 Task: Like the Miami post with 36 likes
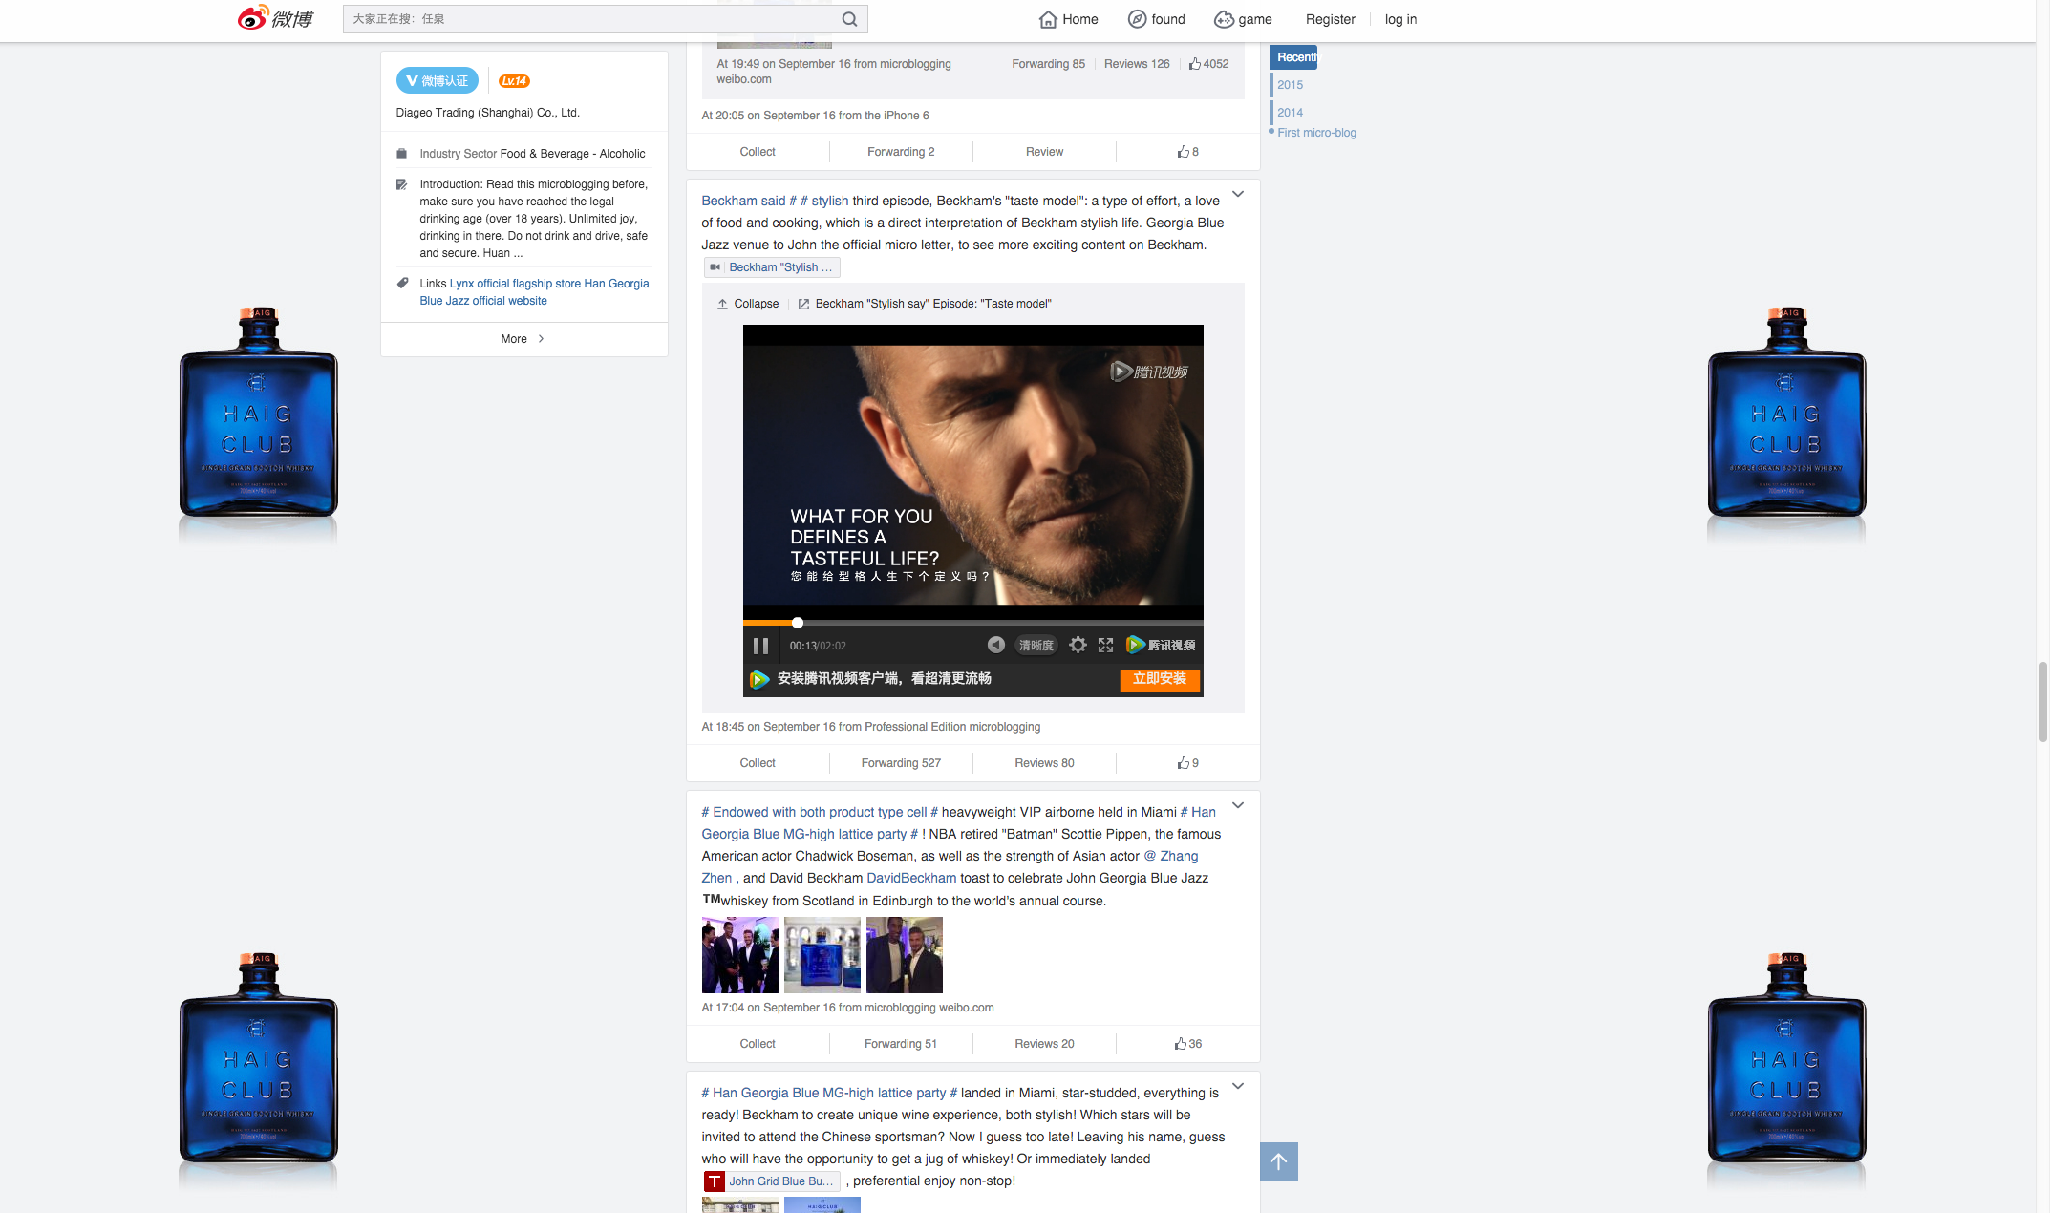(x=1187, y=1044)
